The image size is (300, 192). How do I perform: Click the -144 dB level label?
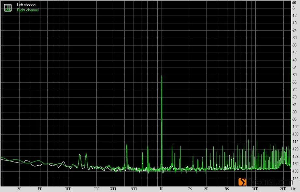(x=295, y=179)
